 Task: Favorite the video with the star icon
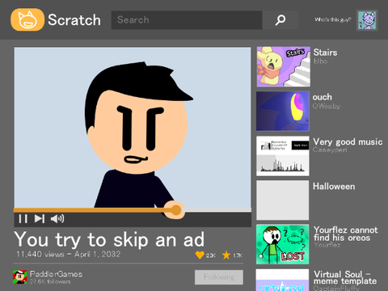[x=226, y=255]
